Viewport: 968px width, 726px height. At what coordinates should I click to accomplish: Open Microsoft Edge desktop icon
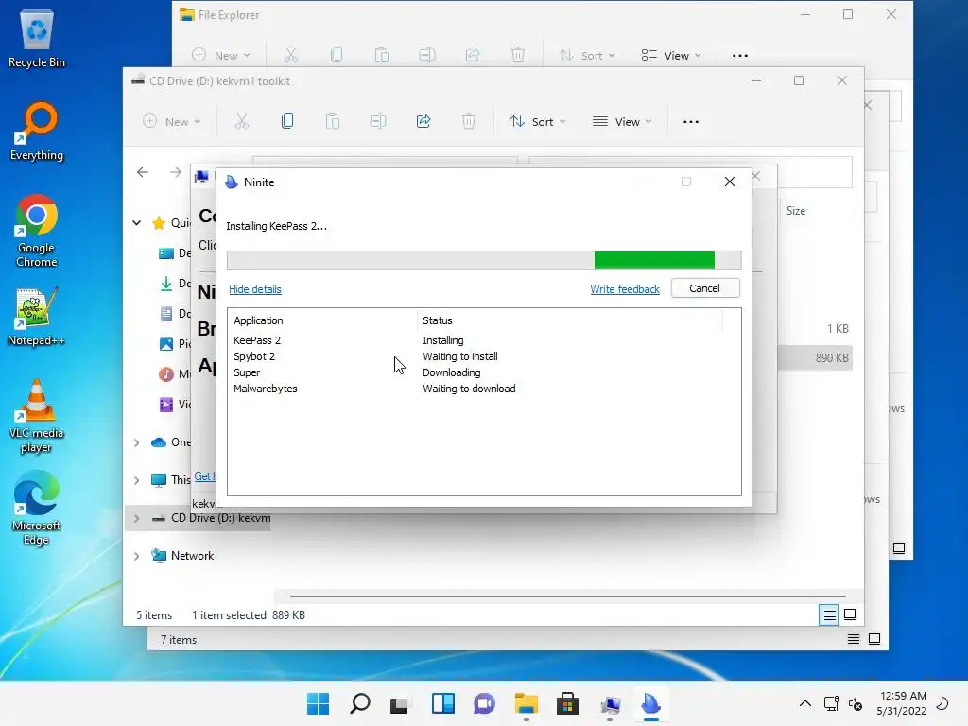pyautogui.click(x=37, y=509)
